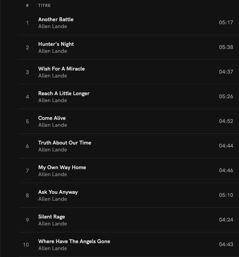239x257 pixels.
Task: Select track number 3 row index
Action: 27,72
